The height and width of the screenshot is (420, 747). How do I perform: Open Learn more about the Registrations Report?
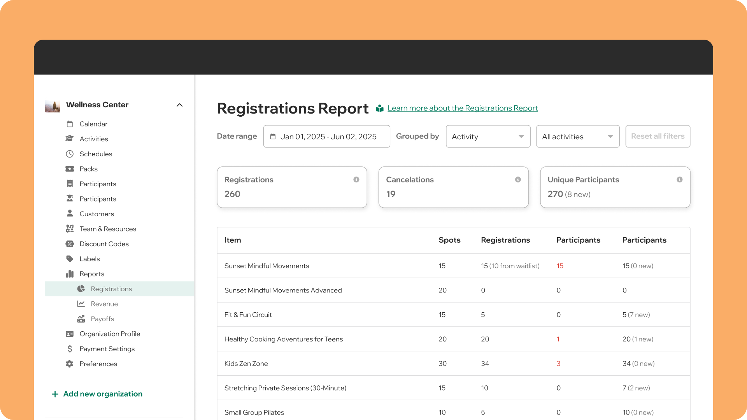coord(463,108)
